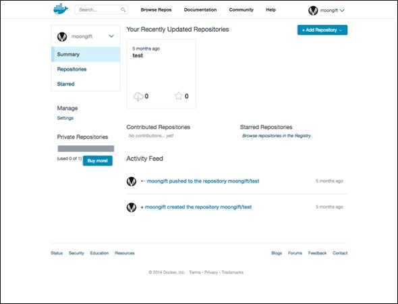Switch to the Starred sidebar tab

click(65, 84)
